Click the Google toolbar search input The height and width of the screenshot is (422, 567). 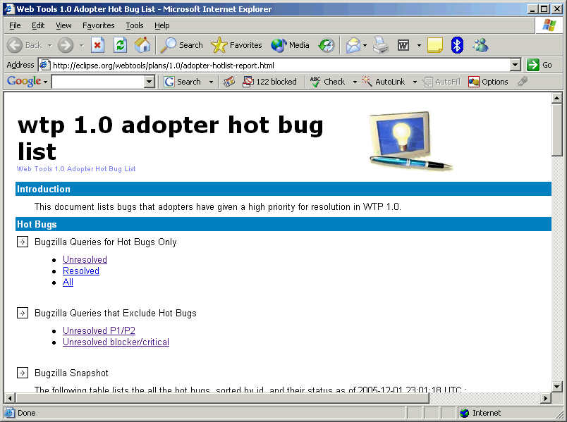(98, 82)
